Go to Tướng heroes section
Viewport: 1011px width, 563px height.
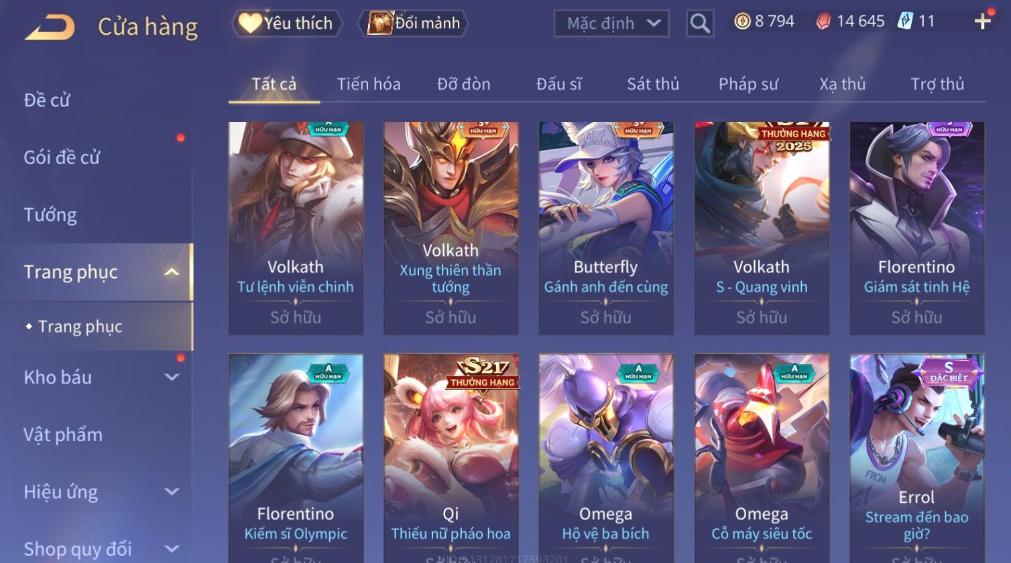tap(50, 215)
